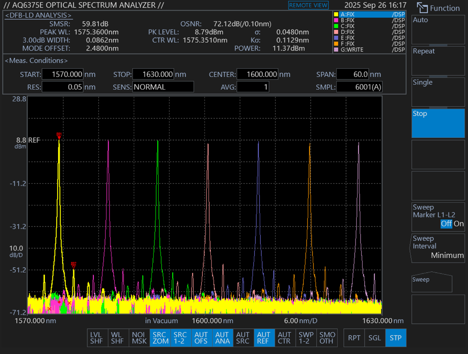Select the Auto sweep soft key
Viewport: 468px width, 354px height.
438,30
